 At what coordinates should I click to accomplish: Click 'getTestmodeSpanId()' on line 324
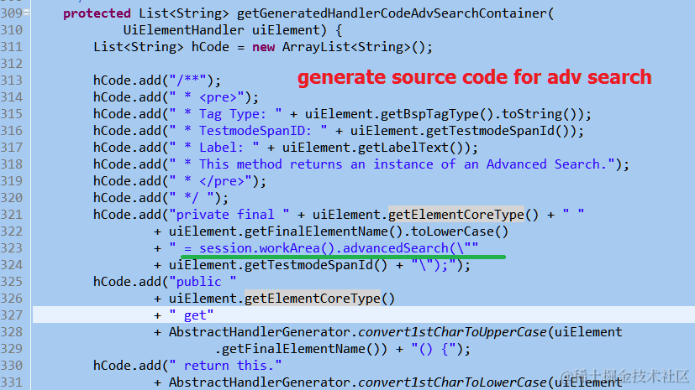(x=316, y=265)
